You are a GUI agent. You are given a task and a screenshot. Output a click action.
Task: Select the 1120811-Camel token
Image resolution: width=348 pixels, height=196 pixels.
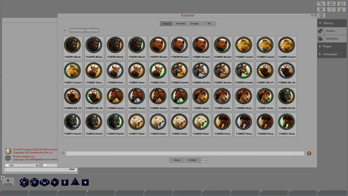click(x=73, y=73)
